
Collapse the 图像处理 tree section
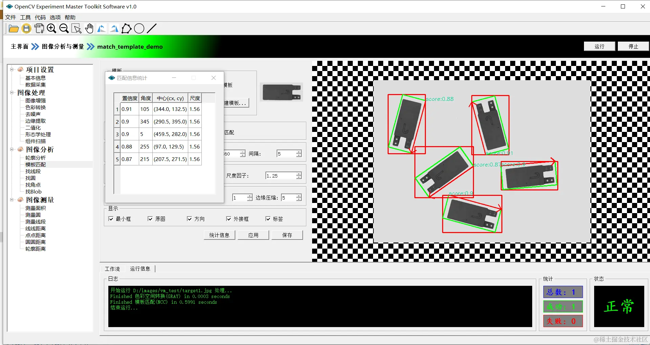point(12,92)
